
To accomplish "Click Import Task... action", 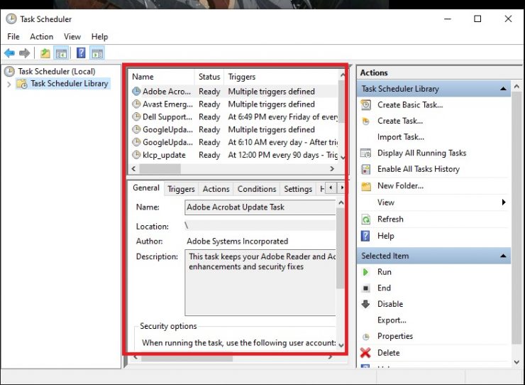I will click(401, 137).
